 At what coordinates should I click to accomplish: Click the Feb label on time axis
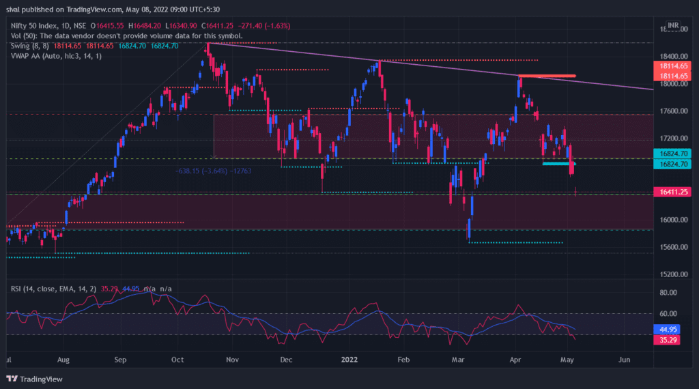[x=403, y=360]
